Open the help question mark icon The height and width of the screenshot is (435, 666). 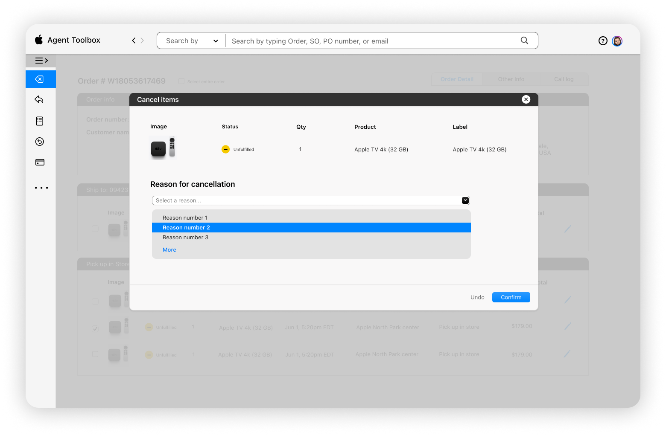pyautogui.click(x=603, y=41)
